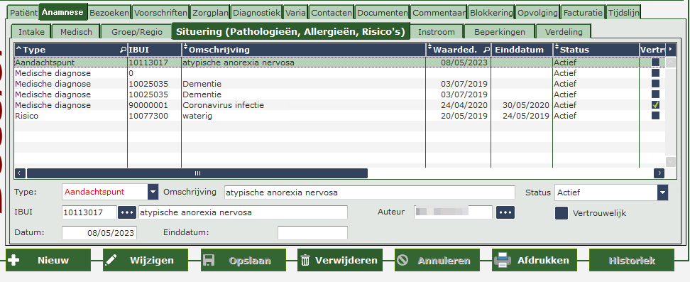Click the right arrow at table header end
690x282 pixels.
click(671, 49)
